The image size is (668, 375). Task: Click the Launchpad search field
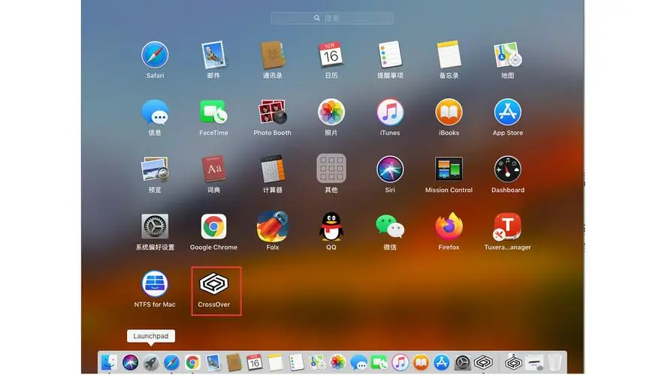[331, 17]
